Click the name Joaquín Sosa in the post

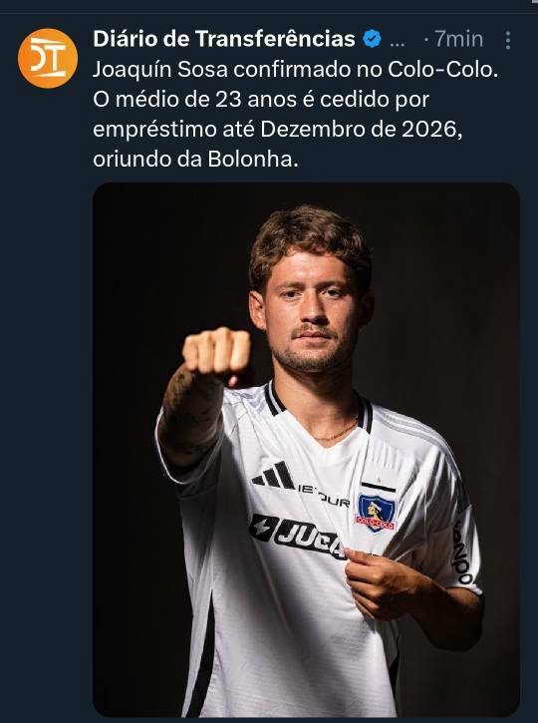pos(160,70)
